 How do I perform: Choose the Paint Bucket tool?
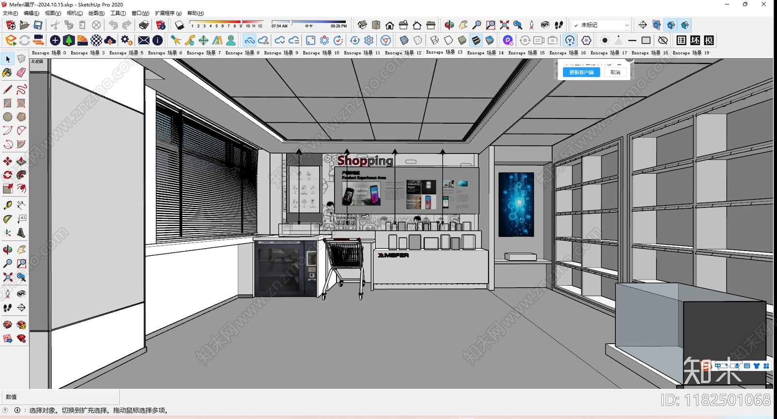point(8,72)
